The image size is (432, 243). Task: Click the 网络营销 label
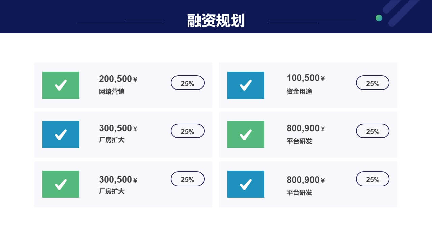[x=112, y=92]
